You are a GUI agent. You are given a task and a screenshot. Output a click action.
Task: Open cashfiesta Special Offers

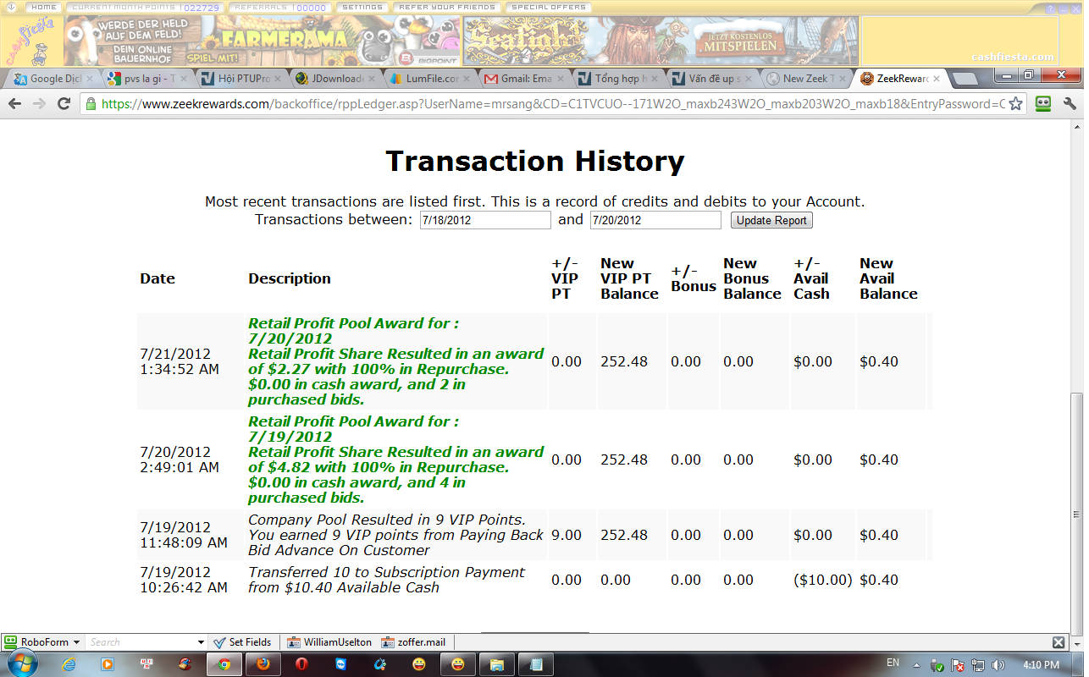point(549,7)
